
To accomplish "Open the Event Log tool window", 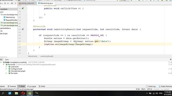I will (150, 86).
